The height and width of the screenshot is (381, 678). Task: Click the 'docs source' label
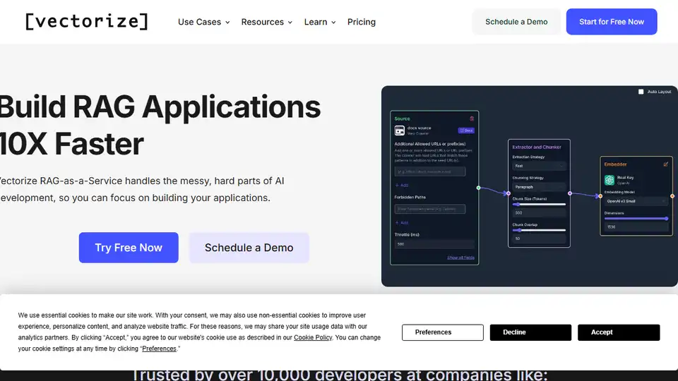point(419,128)
